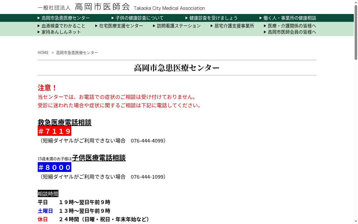Open the 血液検査でわかること link
Image resolution: width=358 pixels, height=224 pixels.
(62, 26)
